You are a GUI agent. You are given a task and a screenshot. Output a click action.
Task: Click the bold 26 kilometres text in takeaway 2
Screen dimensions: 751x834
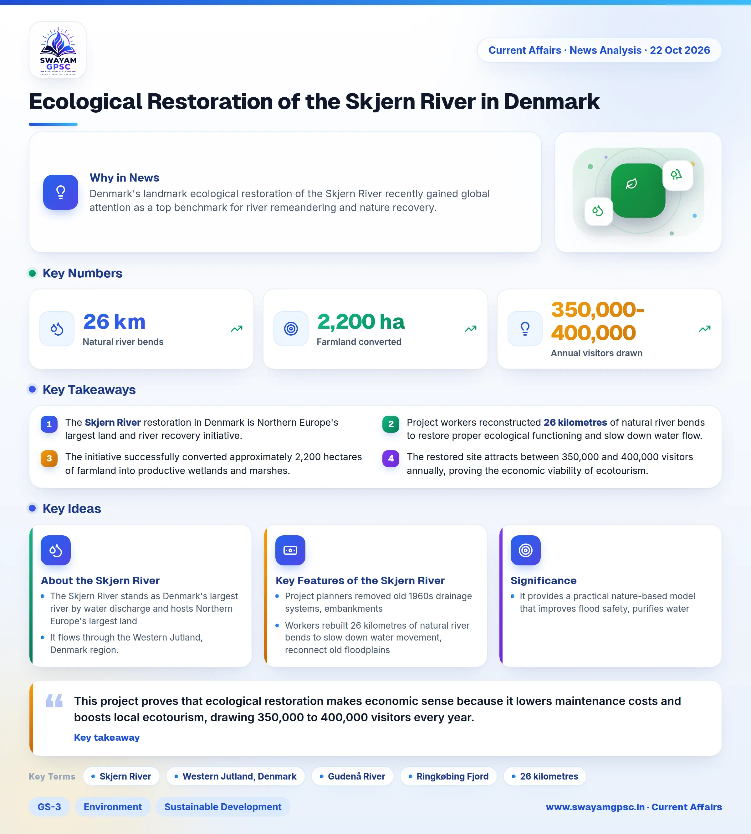[575, 422]
